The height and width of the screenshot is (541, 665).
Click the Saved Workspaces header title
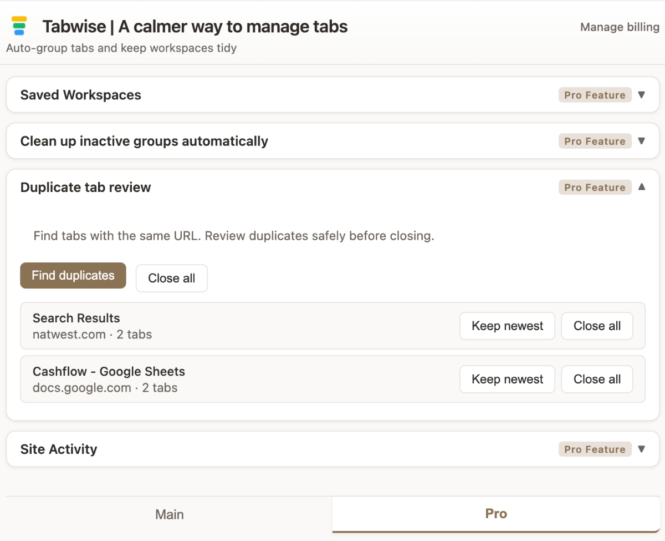81,95
